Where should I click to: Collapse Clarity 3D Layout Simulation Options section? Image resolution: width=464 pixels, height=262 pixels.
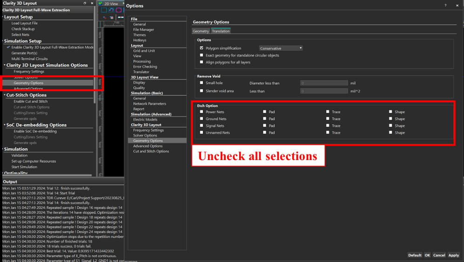coord(5,65)
